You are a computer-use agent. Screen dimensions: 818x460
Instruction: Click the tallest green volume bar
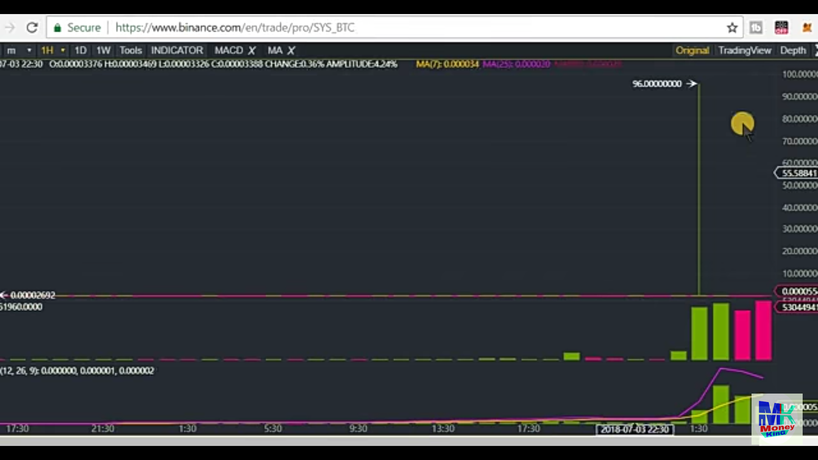click(x=721, y=332)
